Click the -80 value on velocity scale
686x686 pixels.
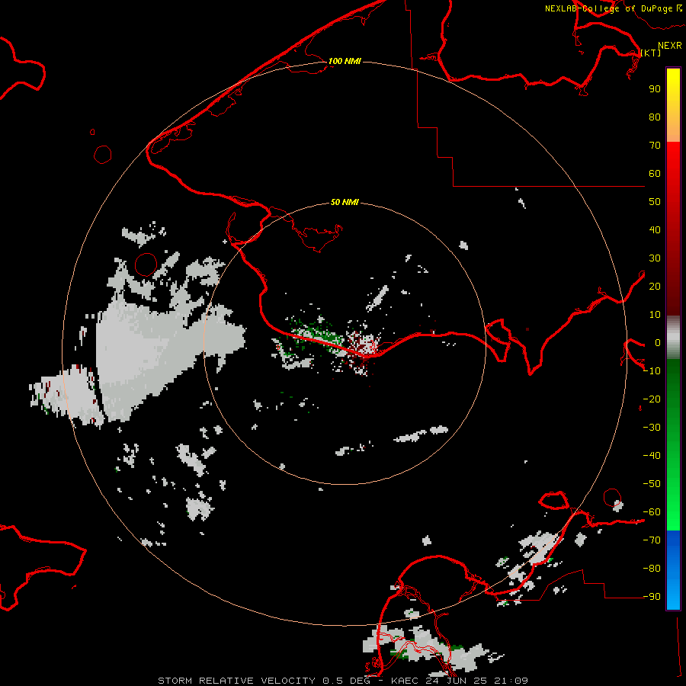[652, 569]
